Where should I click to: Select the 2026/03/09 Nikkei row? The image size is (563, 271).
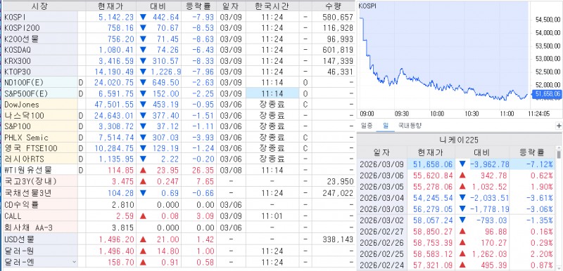tap(456, 164)
